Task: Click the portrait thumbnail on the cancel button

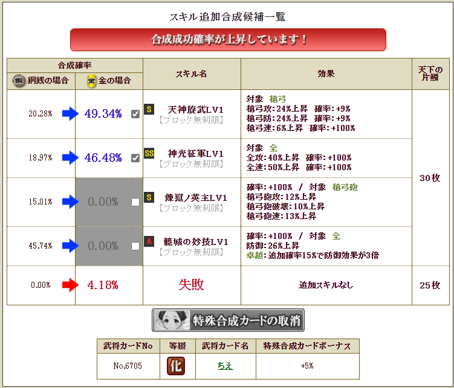Action: coord(172,320)
